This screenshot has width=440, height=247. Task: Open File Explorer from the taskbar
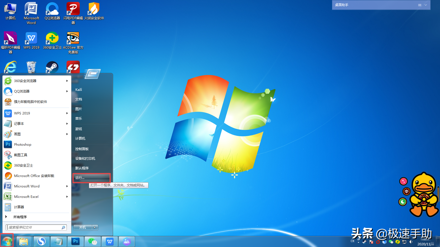pos(24,242)
